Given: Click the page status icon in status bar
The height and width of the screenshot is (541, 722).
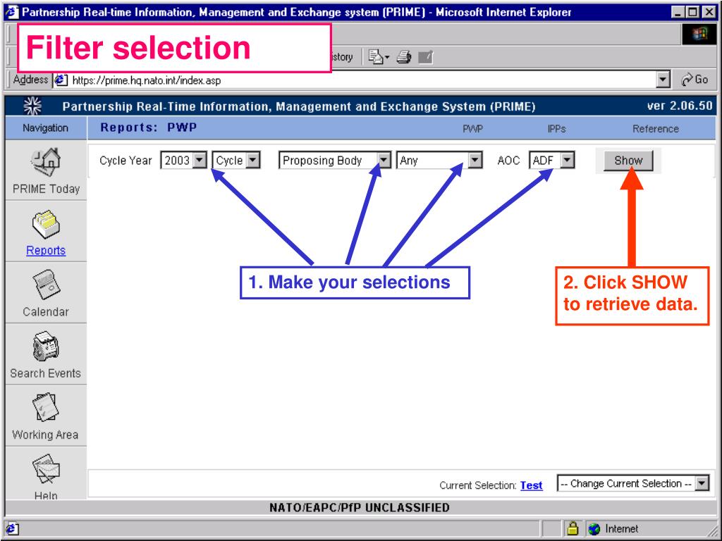Looking at the screenshot, I should point(11,528).
